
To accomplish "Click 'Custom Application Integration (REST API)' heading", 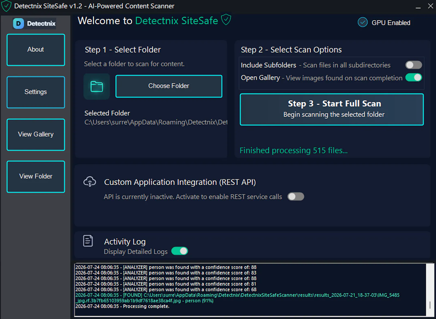I will click(x=180, y=182).
